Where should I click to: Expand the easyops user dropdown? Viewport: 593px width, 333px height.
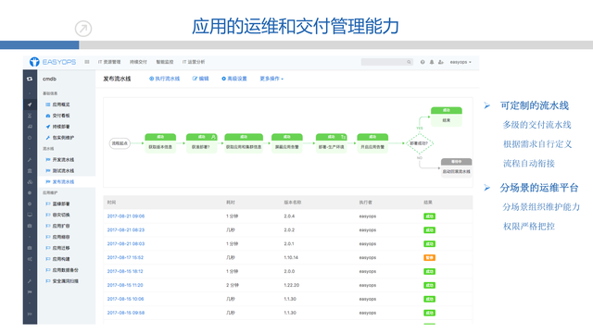[x=461, y=62]
